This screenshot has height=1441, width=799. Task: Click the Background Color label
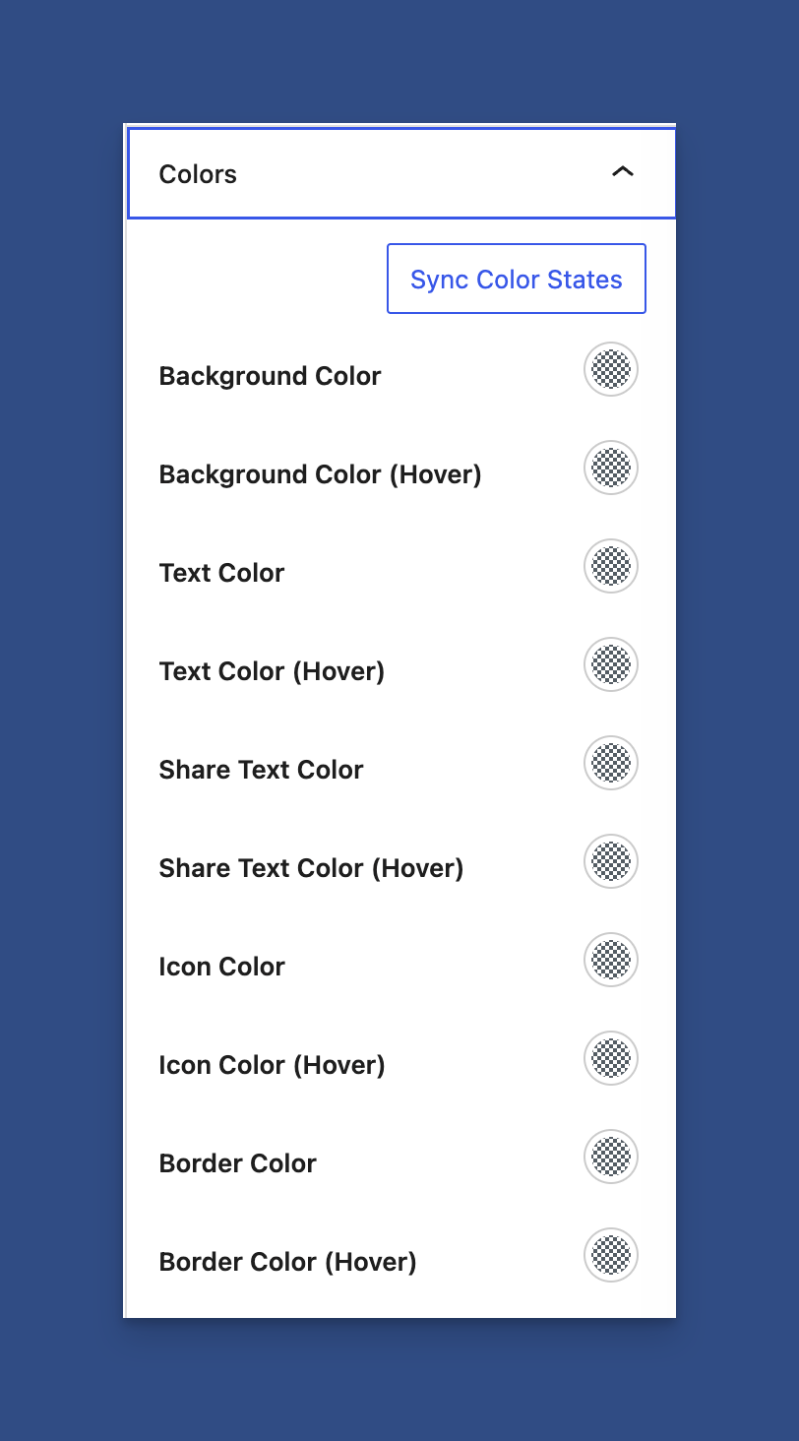(270, 376)
